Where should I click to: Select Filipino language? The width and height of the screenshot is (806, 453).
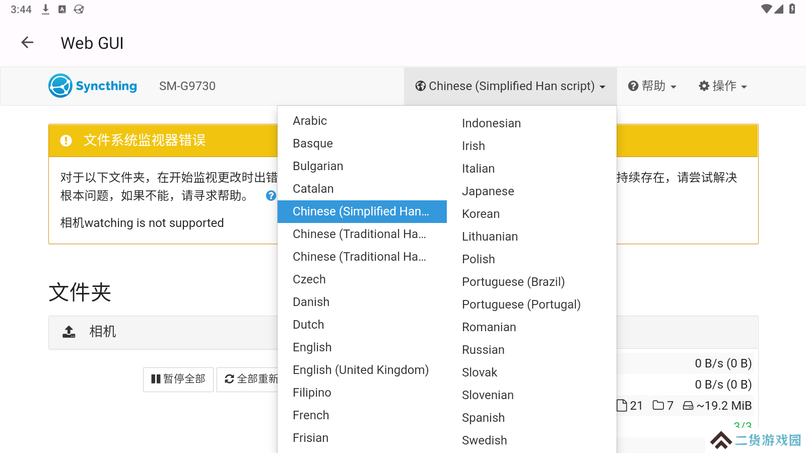click(362, 393)
